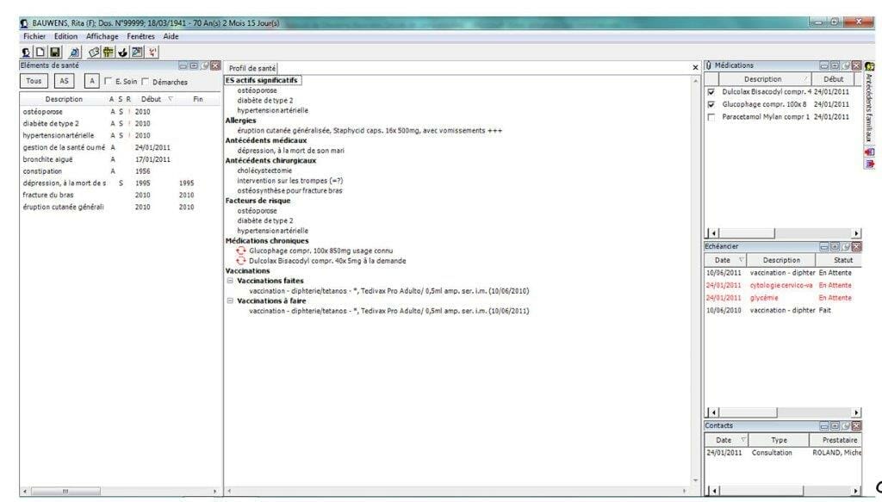Viewport: 882px width, 502px height.
Task: Sort health elements by Début column
Action: [152, 99]
